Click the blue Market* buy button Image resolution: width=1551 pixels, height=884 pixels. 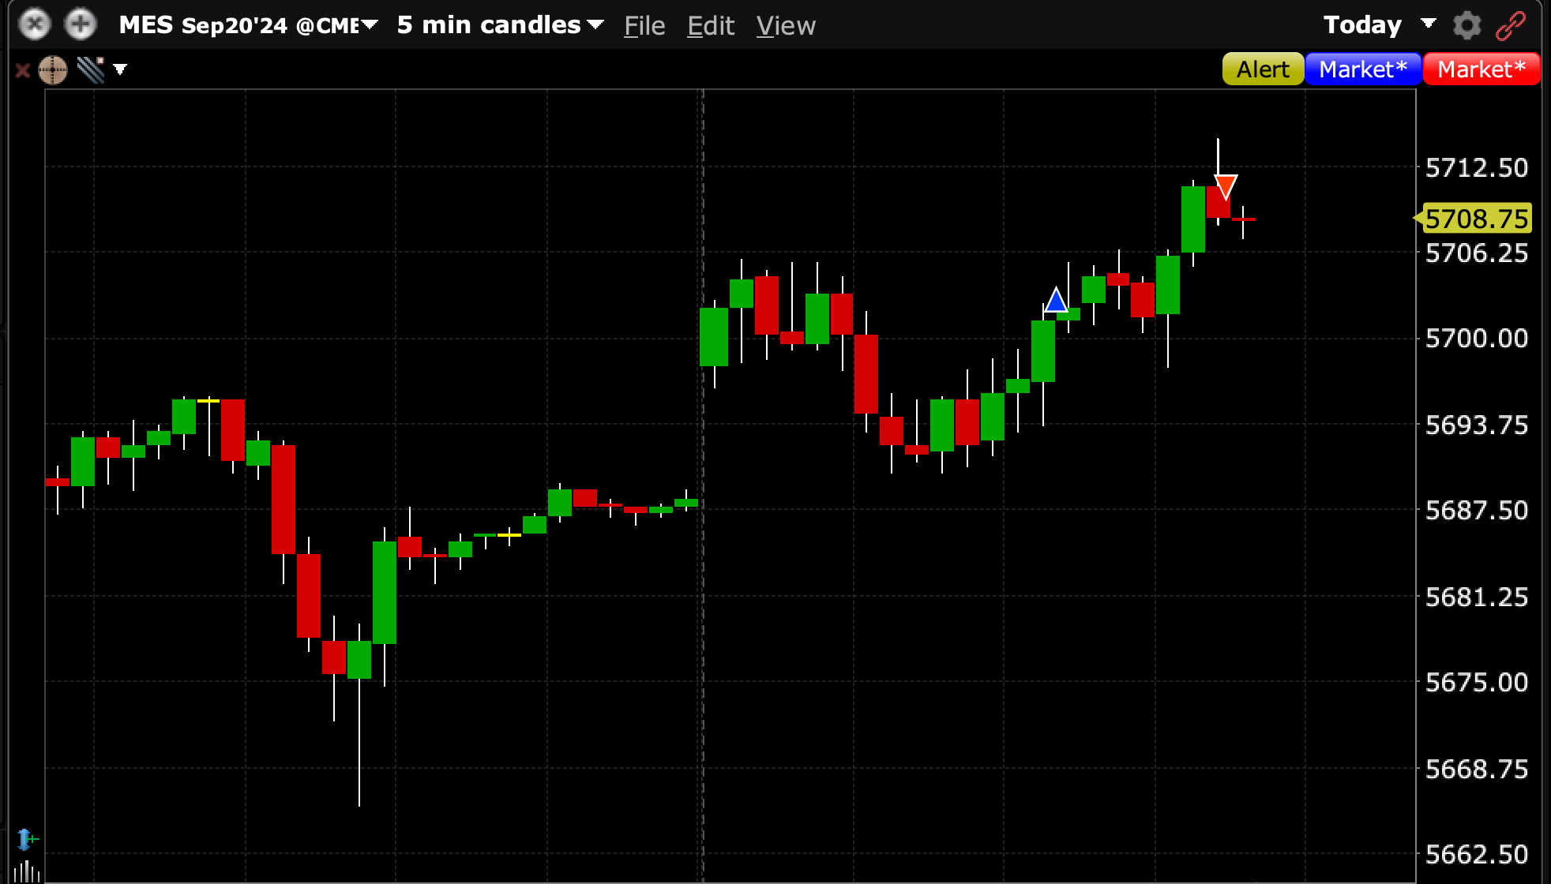tap(1363, 69)
